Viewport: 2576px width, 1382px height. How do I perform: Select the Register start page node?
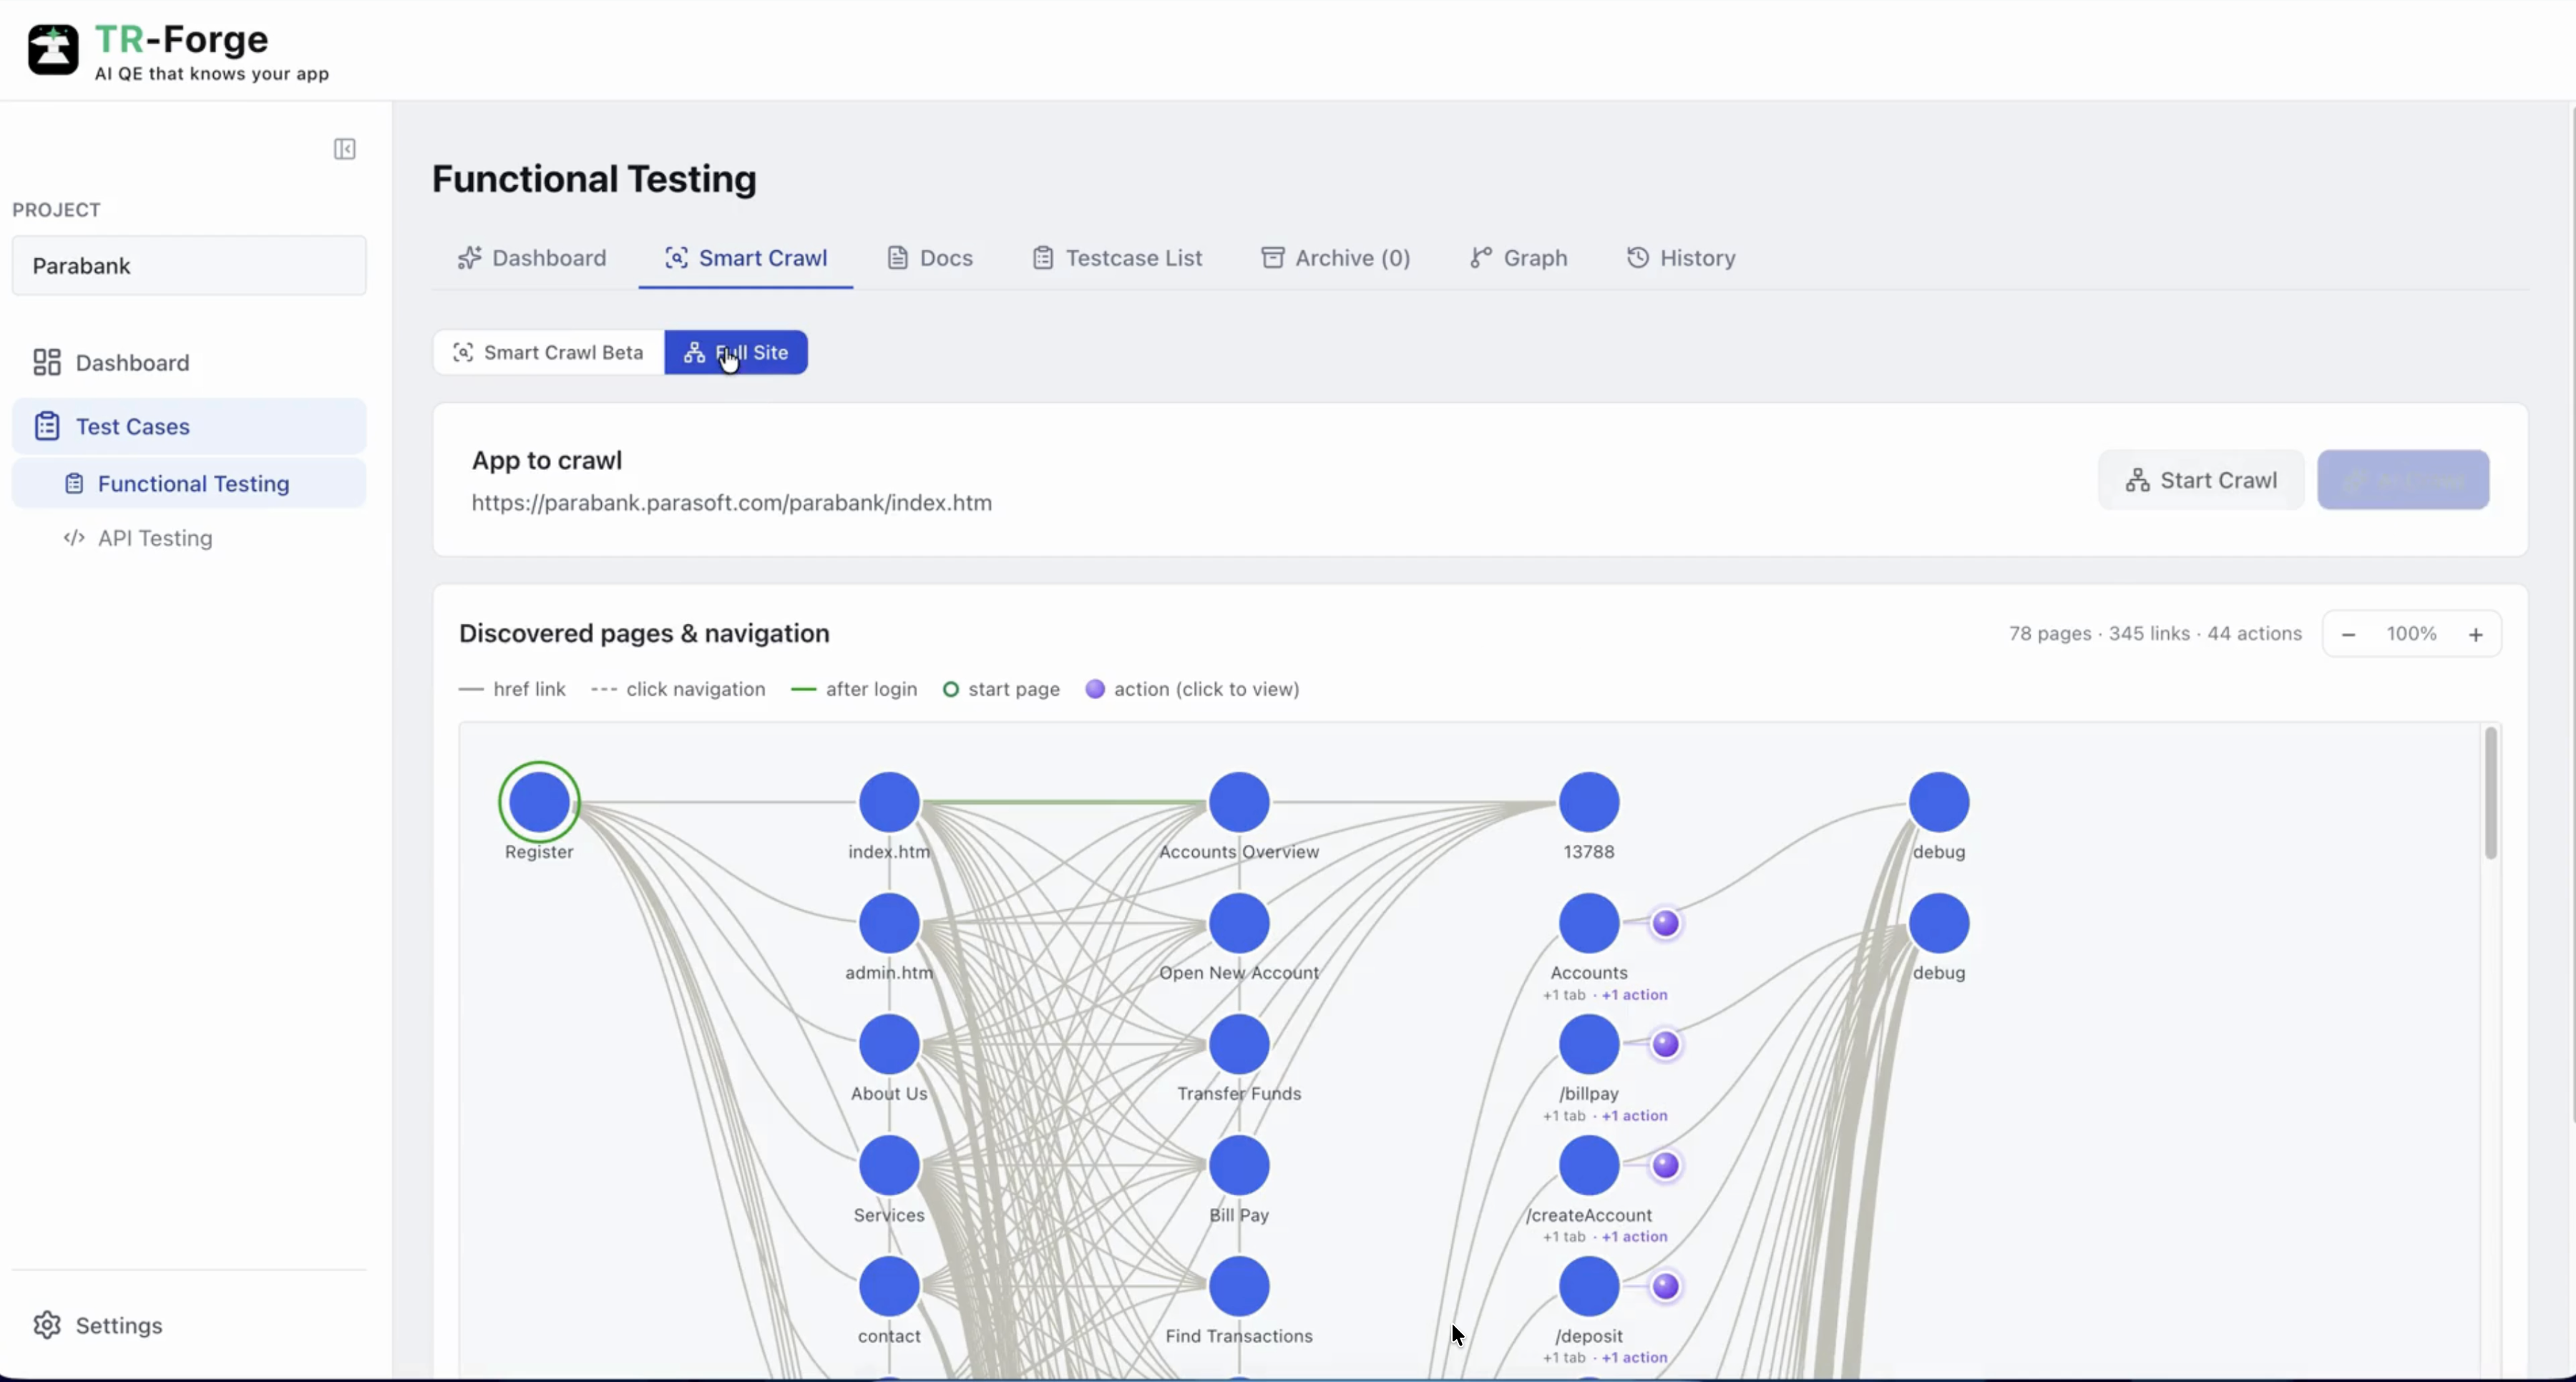(x=539, y=802)
